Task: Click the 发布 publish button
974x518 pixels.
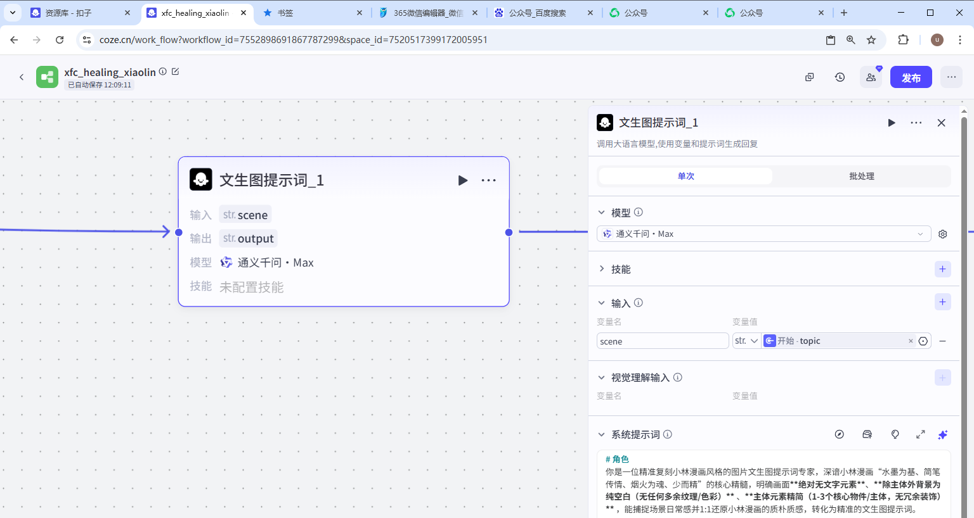Action: (x=911, y=77)
